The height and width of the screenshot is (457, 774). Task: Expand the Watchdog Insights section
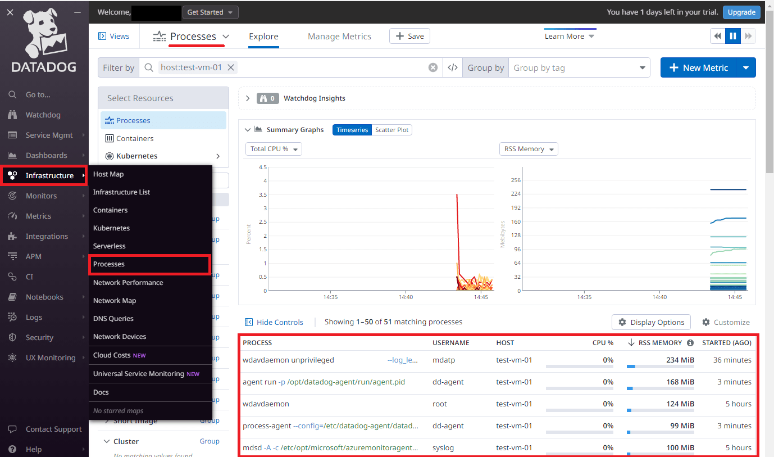[x=248, y=98]
